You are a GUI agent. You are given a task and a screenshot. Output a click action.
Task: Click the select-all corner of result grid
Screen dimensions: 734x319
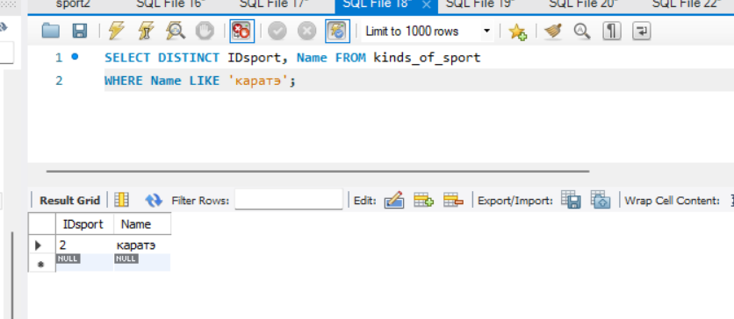(42, 223)
